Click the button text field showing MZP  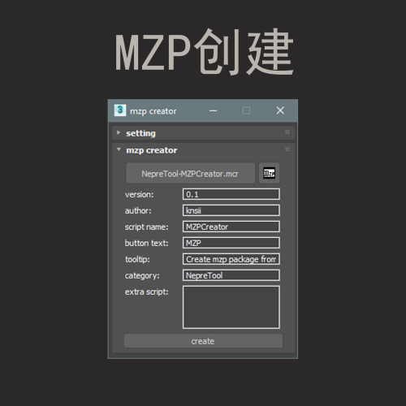[x=231, y=243]
